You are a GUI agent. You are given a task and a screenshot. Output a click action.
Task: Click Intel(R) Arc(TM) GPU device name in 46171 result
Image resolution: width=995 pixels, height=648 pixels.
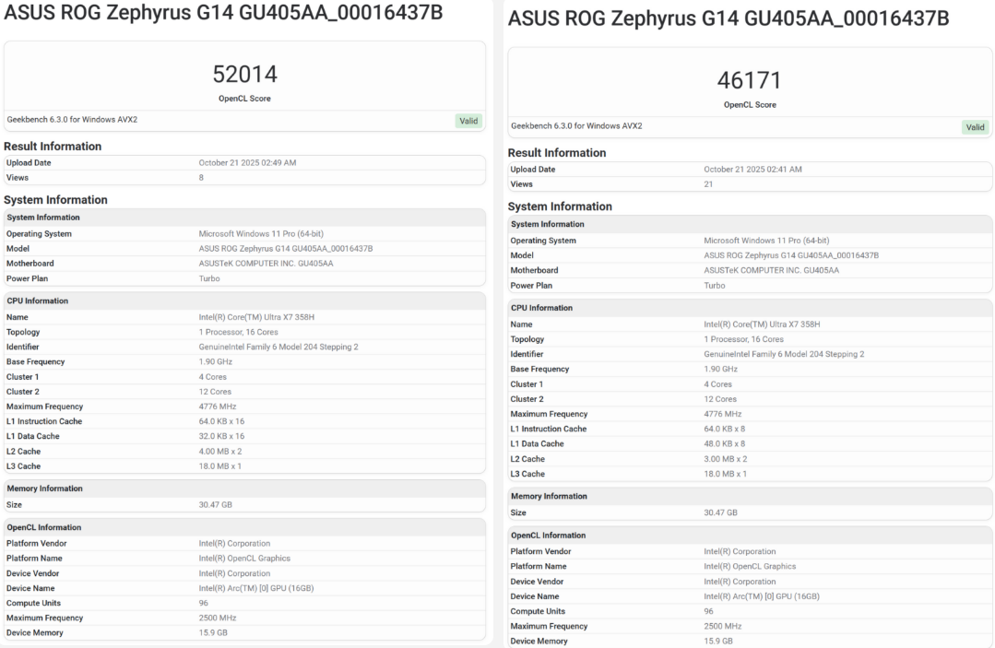(x=762, y=596)
